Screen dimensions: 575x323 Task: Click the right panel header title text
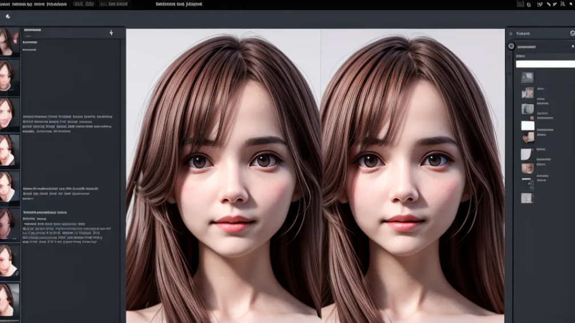523,33
